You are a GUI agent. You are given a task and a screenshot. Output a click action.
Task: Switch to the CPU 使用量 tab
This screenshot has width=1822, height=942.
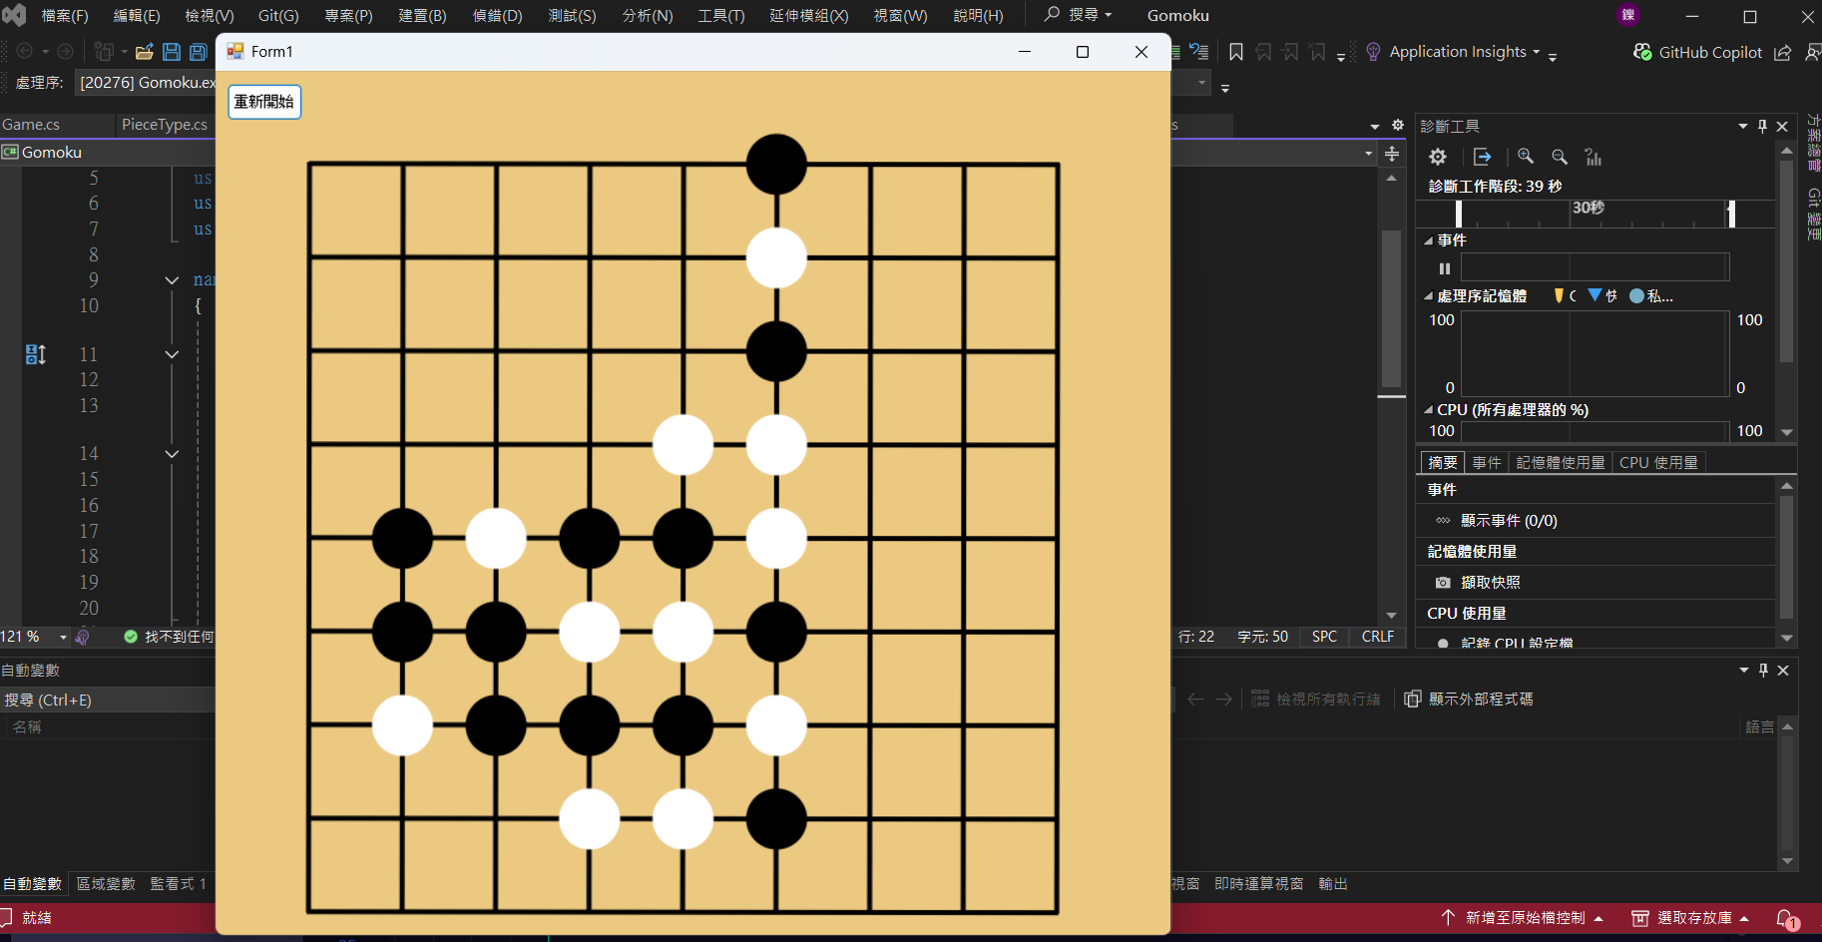[x=1659, y=461]
